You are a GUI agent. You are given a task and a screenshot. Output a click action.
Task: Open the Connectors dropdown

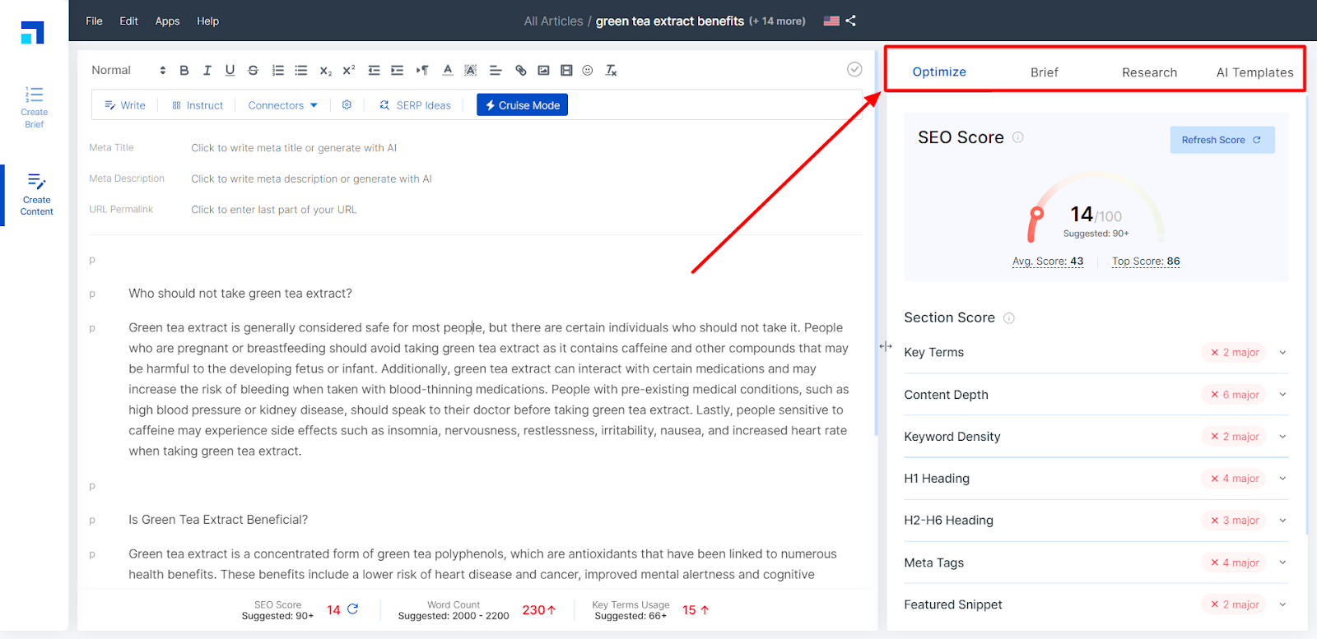[x=282, y=105]
